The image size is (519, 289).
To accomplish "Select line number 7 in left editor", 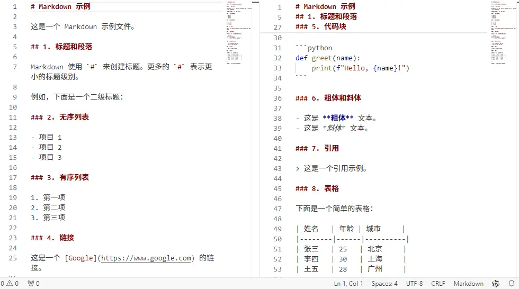I will point(15,67).
